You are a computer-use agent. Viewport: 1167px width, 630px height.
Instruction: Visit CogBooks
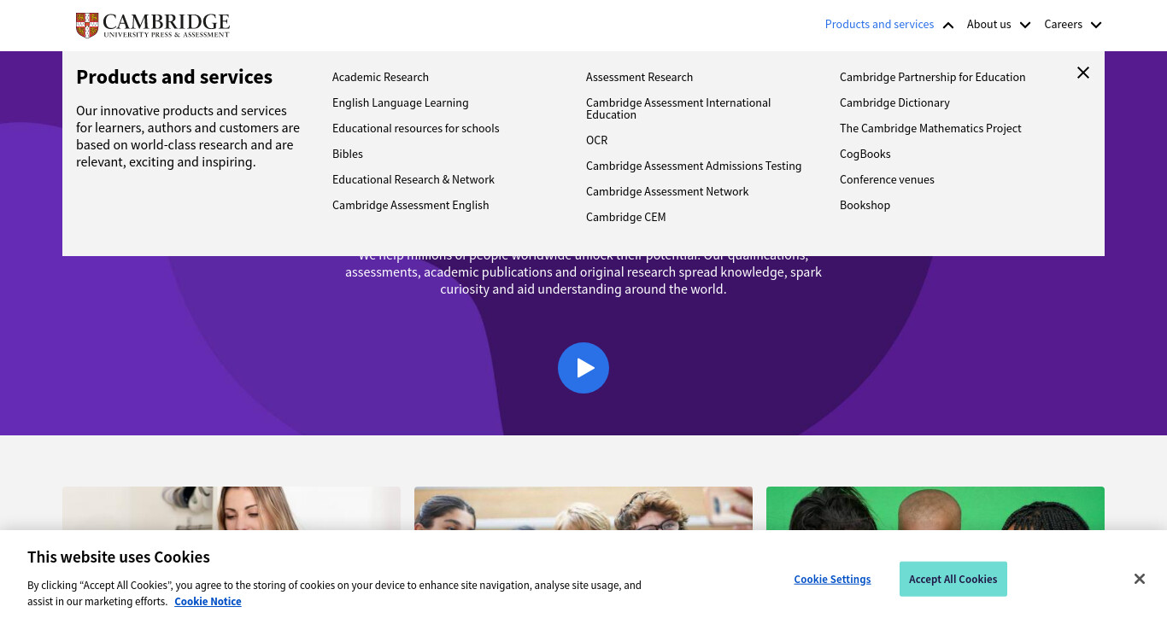(x=865, y=154)
